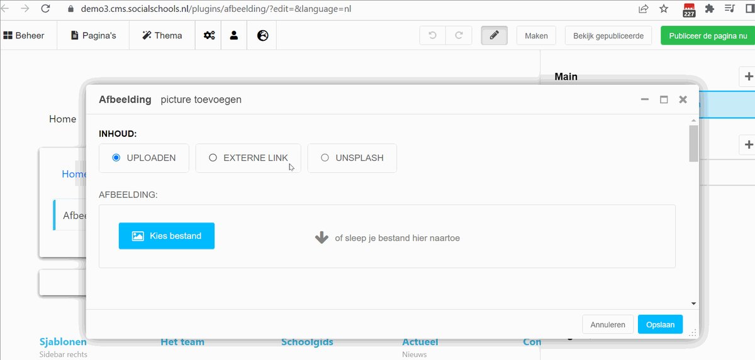755x360 pixels.
Task: Click the Kies bestand upload button
Action: pyautogui.click(x=167, y=236)
